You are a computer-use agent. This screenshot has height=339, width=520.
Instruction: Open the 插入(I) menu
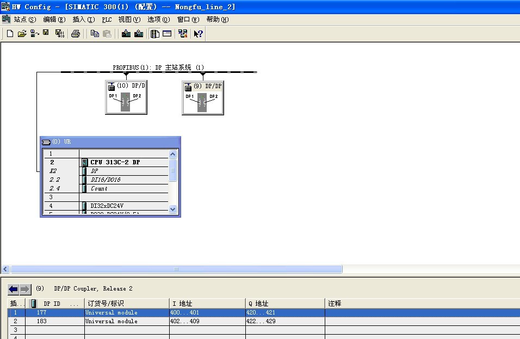point(84,20)
